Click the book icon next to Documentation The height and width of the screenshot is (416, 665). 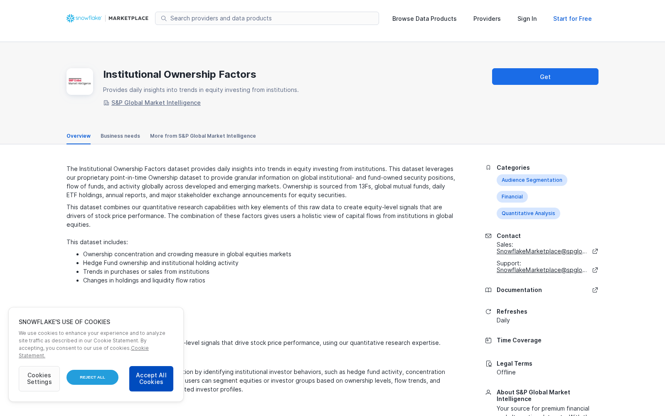[488, 290]
